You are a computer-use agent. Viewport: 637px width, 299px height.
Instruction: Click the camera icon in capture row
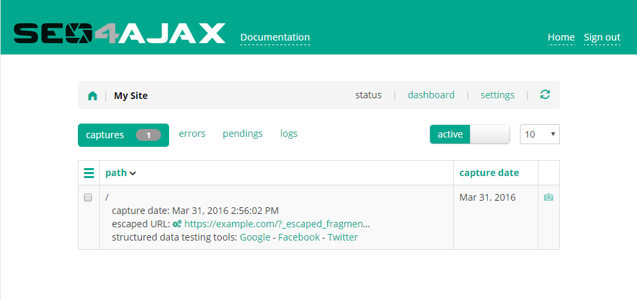click(x=548, y=197)
